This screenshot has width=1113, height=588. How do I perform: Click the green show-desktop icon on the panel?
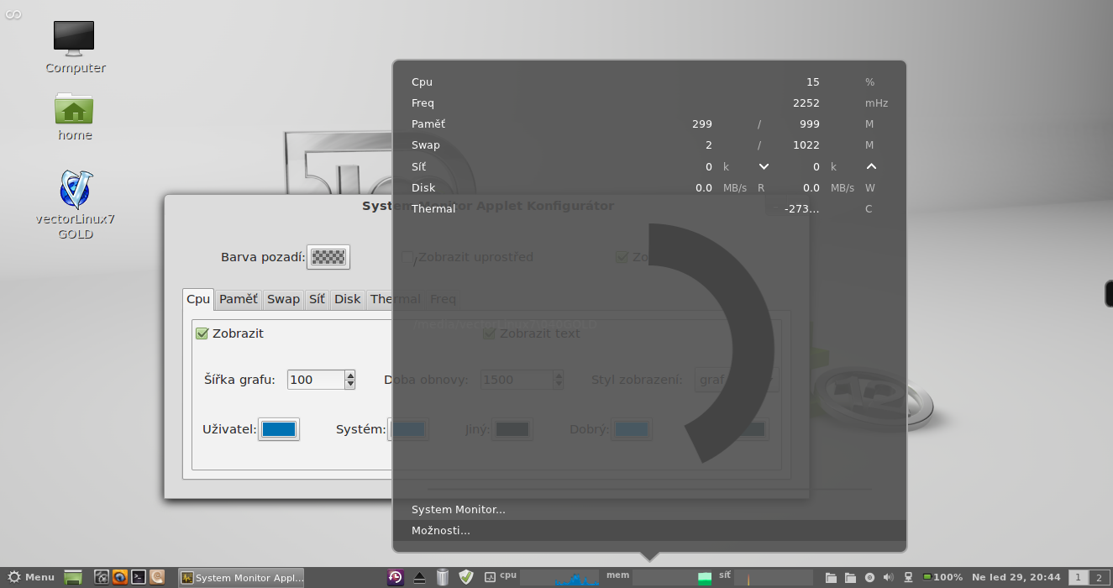(73, 577)
